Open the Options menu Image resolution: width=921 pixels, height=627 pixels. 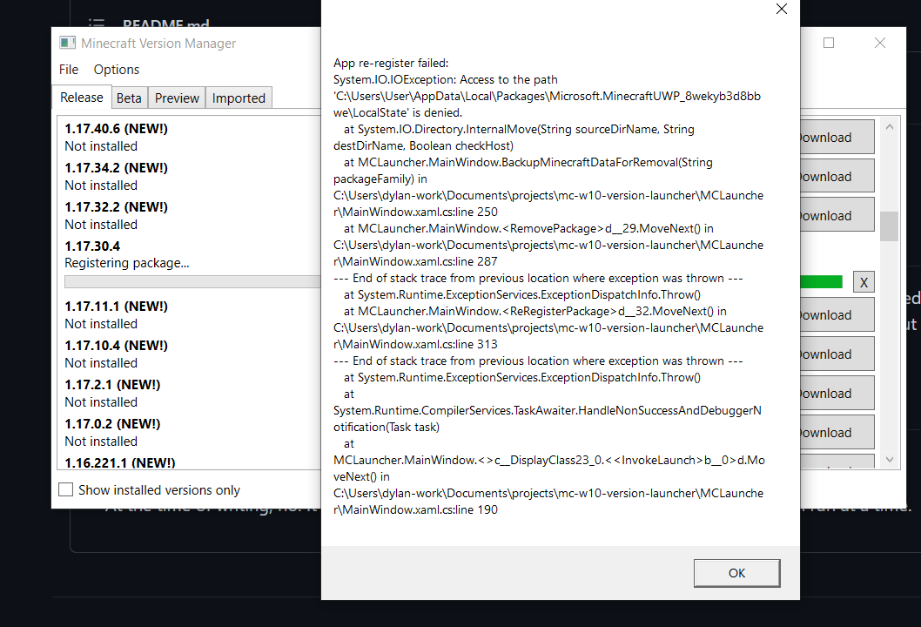click(x=116, y=70)
